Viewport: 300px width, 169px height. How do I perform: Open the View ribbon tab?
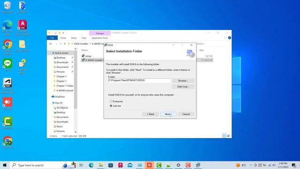click(x=84, y=38)
